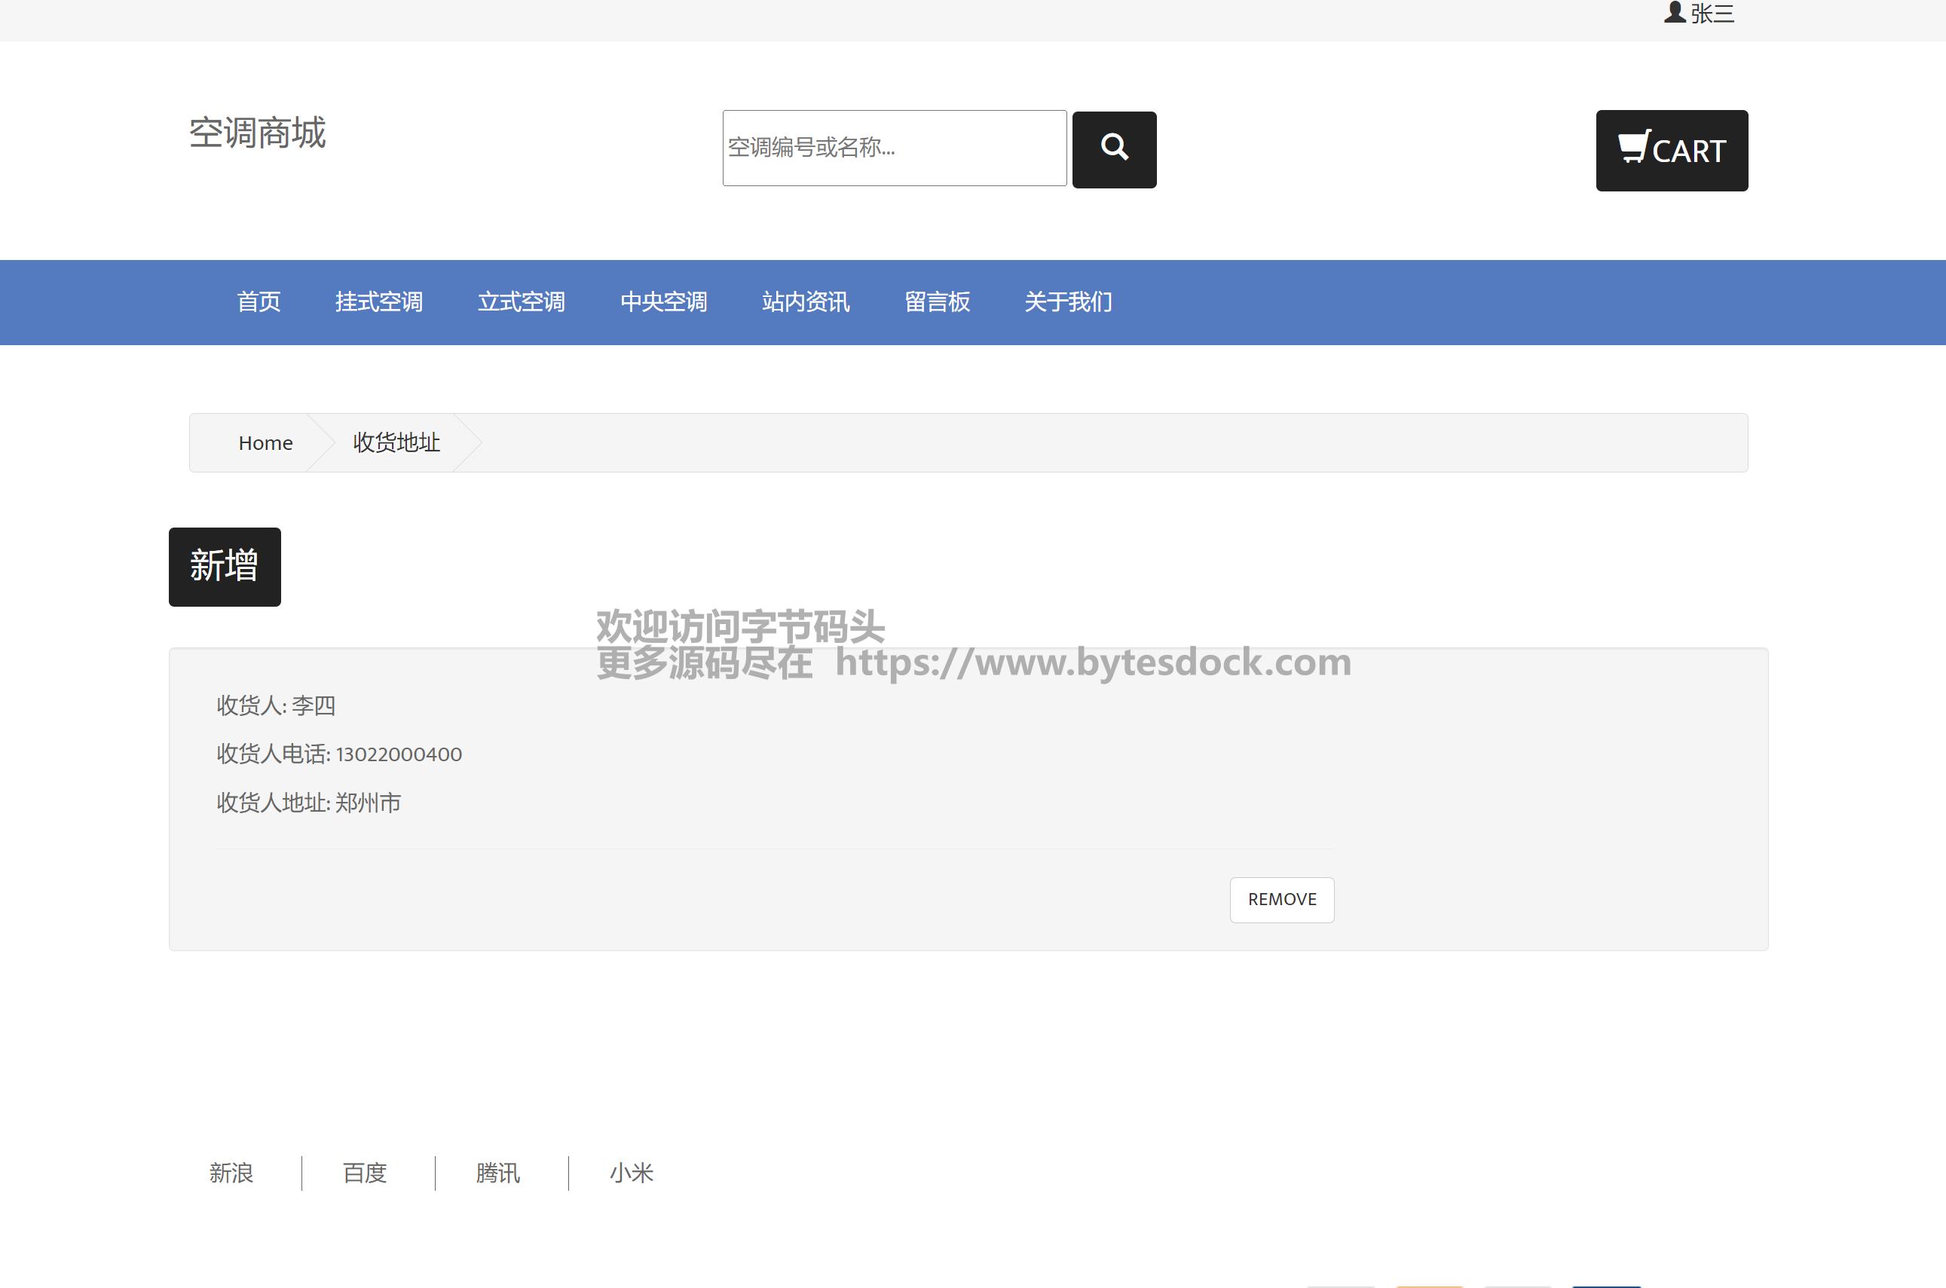The height and width of the screenshot is (1288, 1946).
Task: Click the 腾讯 footer link
Action: tap(497, 1173)
